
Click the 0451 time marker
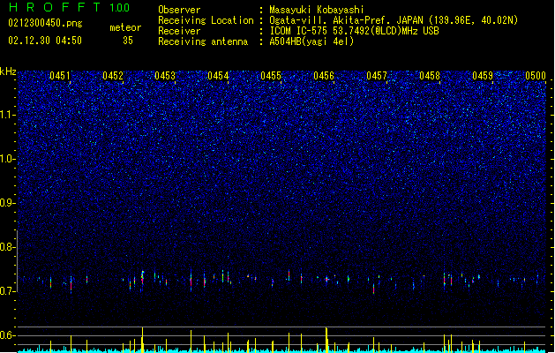coord(60,76)
